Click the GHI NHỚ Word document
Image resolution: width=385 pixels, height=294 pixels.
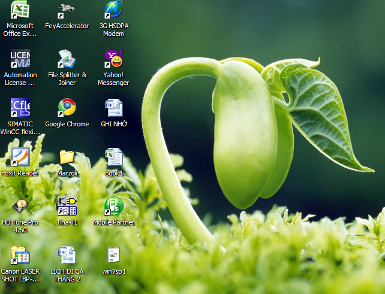(113, 108)
